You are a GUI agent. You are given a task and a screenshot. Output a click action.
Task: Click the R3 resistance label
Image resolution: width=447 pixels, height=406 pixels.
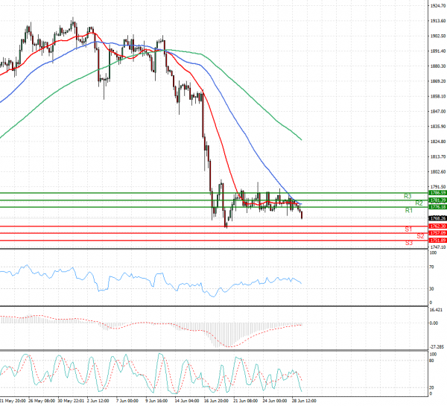[x=408, y=196]
